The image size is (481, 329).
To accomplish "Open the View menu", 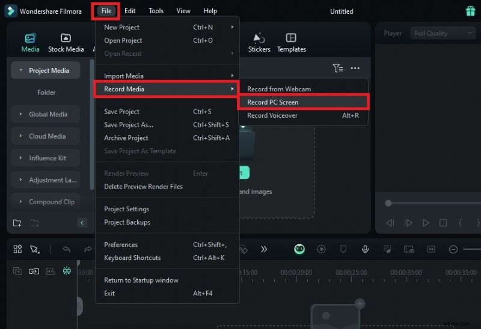I will pyautogui.click(x=183, y=11).
